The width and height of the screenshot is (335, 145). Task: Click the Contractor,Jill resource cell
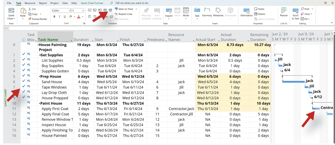pos(182,114)
